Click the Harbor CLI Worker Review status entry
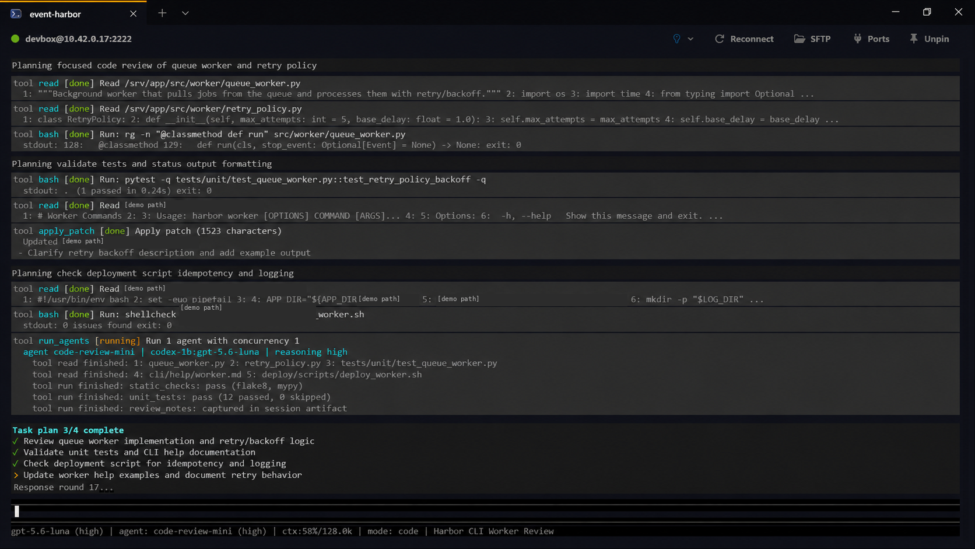The height and width of the screenshot is (549, 975). pos(493,531)
